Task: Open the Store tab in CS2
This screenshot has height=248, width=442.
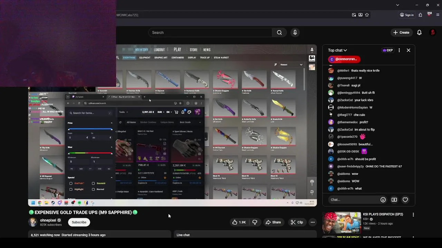Action: pyautogui.click(x=193, y=50)
